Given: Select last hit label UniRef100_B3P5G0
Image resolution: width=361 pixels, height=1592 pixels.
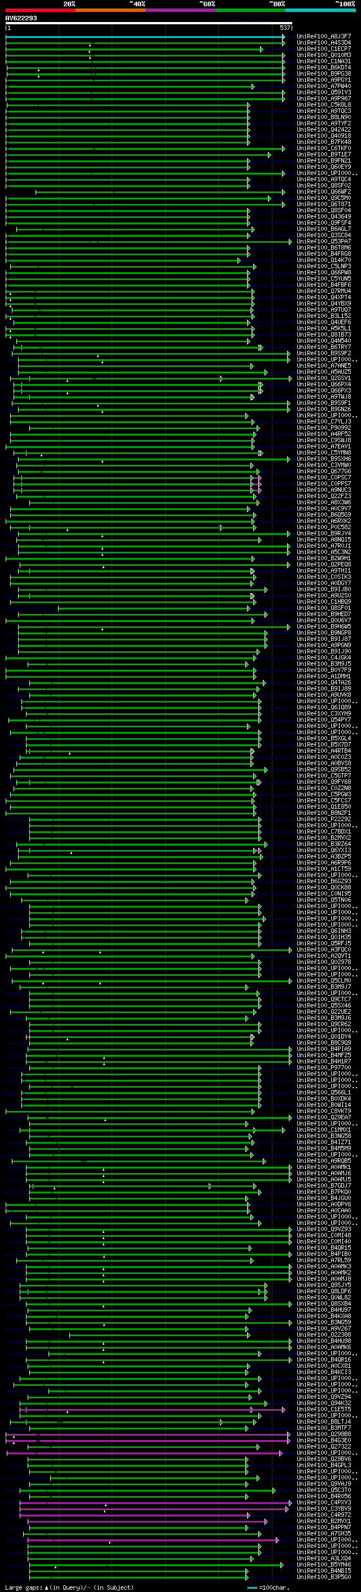Looking at the screenshot, I should [x=324, y=1577].
